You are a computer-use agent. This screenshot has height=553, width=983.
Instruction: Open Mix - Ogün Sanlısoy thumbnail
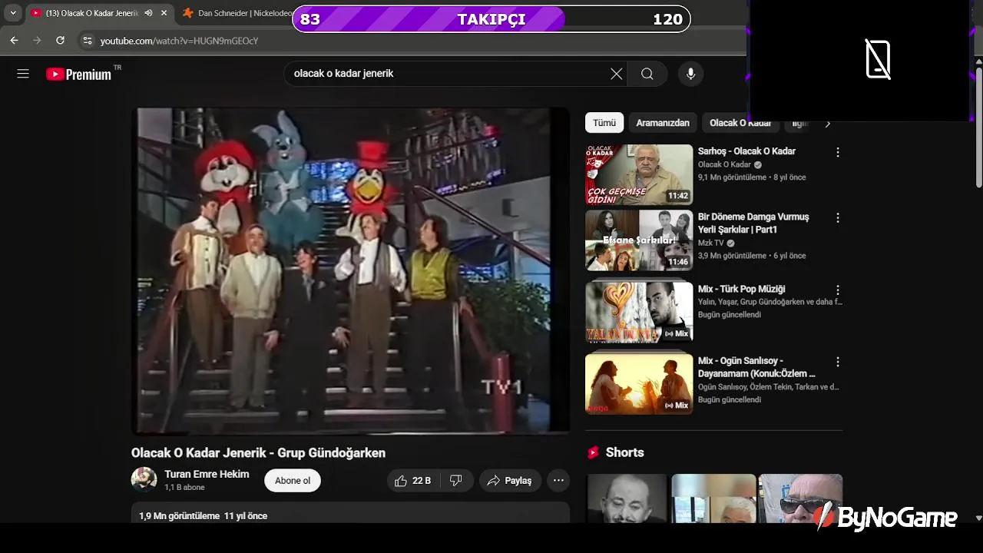pyautogui.click(x=639, y=383)
